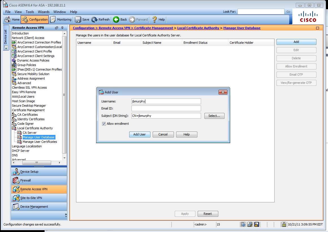
Task: Open Device Setup section icon
Action: coord(16,172)
